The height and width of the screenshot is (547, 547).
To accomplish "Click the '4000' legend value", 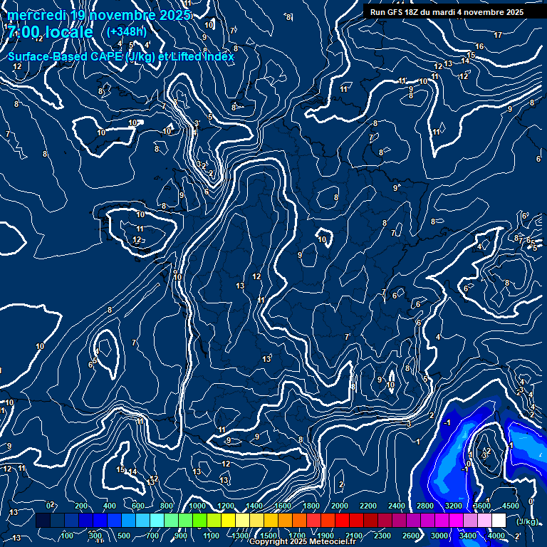I will tap(496, 536).
